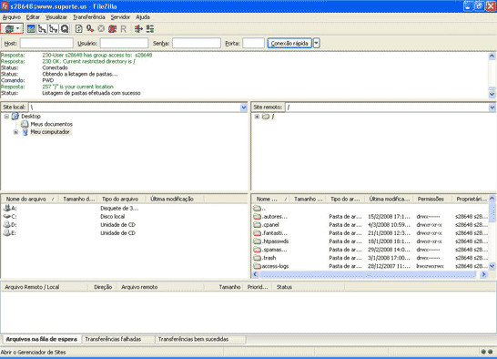The width and height of the screenshot is (497, 359).
Task: Sort remote files by Permissões column
Action: (x=431, y=199)
